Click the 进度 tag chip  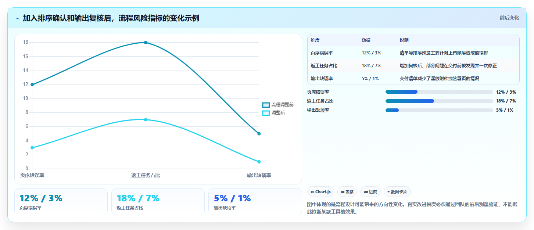370,192
